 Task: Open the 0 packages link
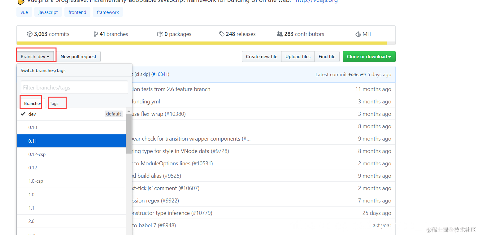[174, 34]
